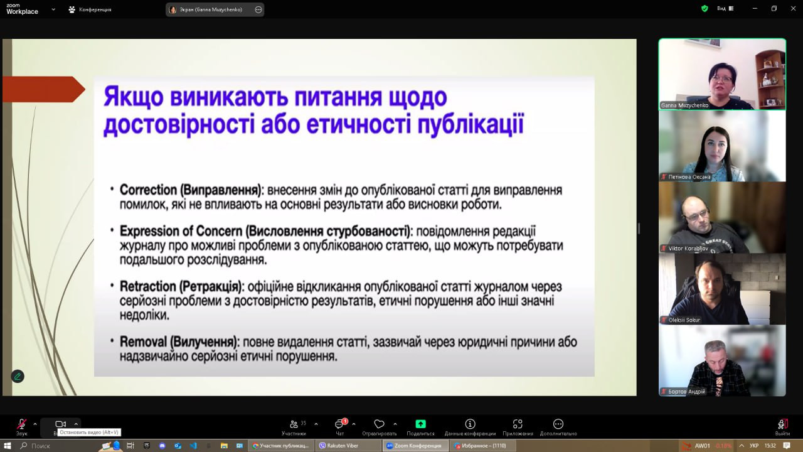Expand the participants options arrow

[x=316, y=424]
